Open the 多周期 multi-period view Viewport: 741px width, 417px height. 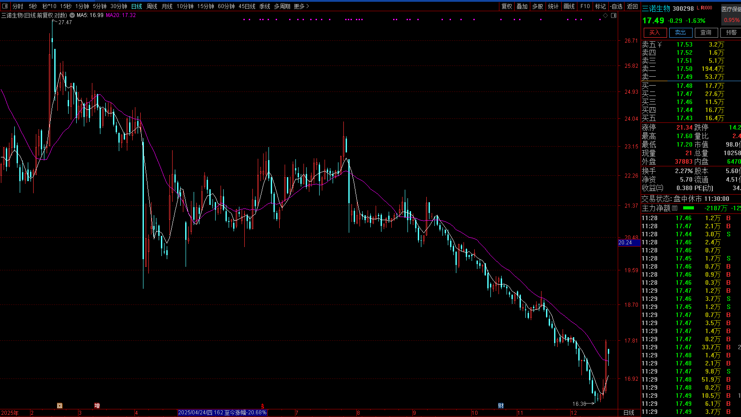point(282,6)
